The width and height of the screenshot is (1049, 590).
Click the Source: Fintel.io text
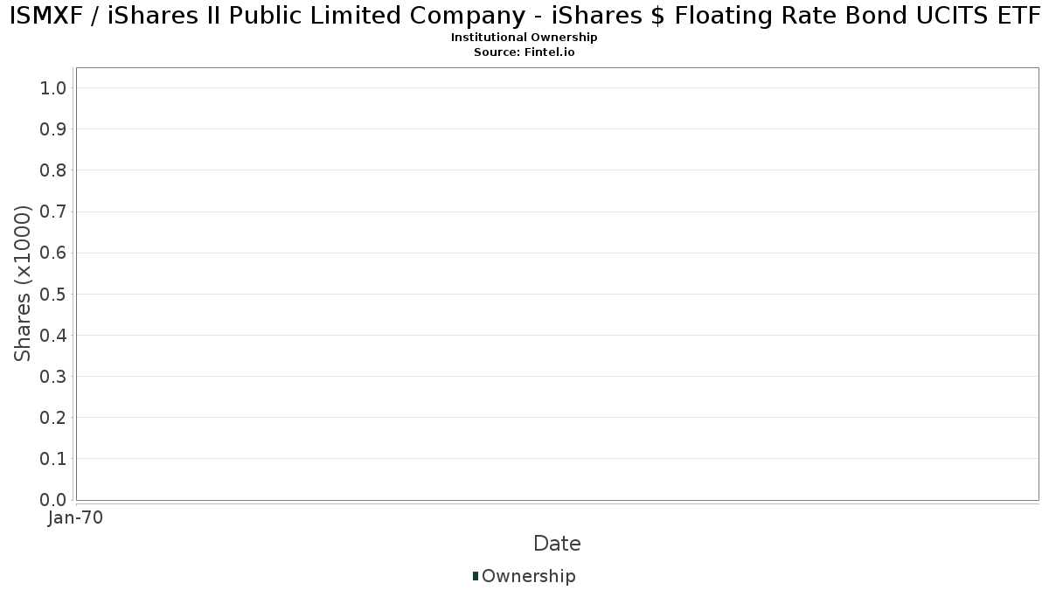(x=524, y=52)
